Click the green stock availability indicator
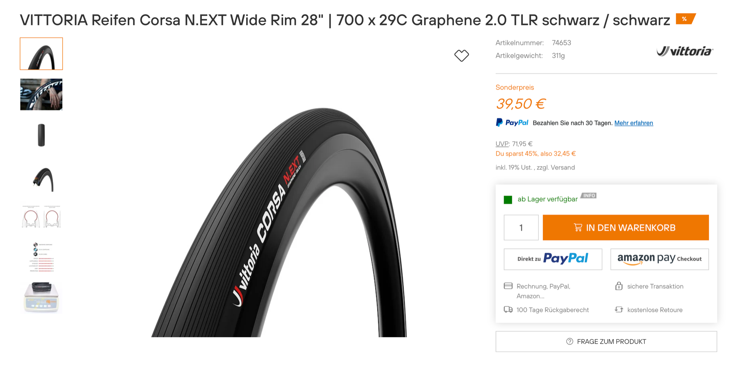This screenshot has height=369, width=738. pos(508,200)
